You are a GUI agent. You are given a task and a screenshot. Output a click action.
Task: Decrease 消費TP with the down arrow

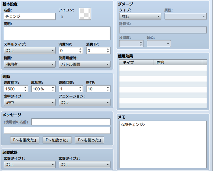tap(108, 52)
